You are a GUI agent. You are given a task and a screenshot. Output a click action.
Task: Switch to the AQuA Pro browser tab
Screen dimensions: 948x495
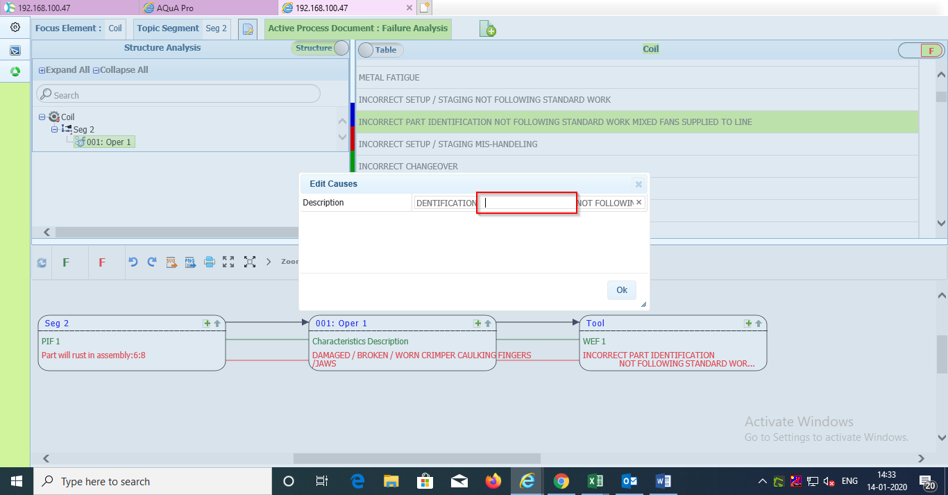pos(208,8)
